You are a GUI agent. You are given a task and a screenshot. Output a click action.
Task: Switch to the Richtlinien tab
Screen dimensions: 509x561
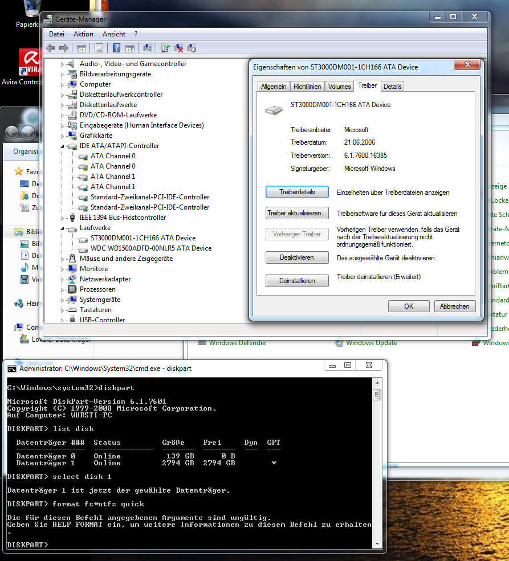coord(307,87)
